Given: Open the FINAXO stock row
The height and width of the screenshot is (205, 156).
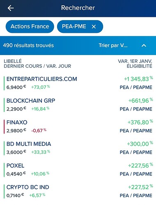Looking at the screenshot, I should pyautogui.click(x=78, y=127).
